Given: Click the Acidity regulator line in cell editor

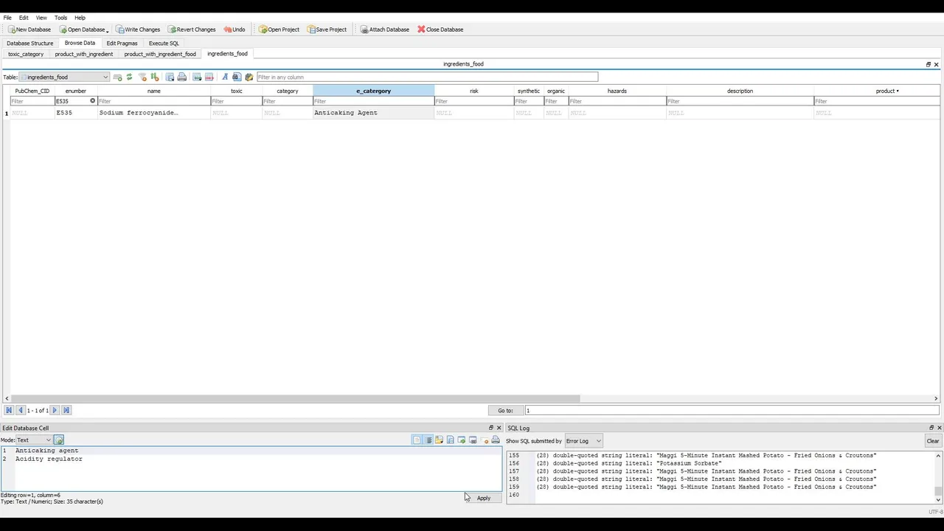Looking at the screenshot, I should [49, 459].
